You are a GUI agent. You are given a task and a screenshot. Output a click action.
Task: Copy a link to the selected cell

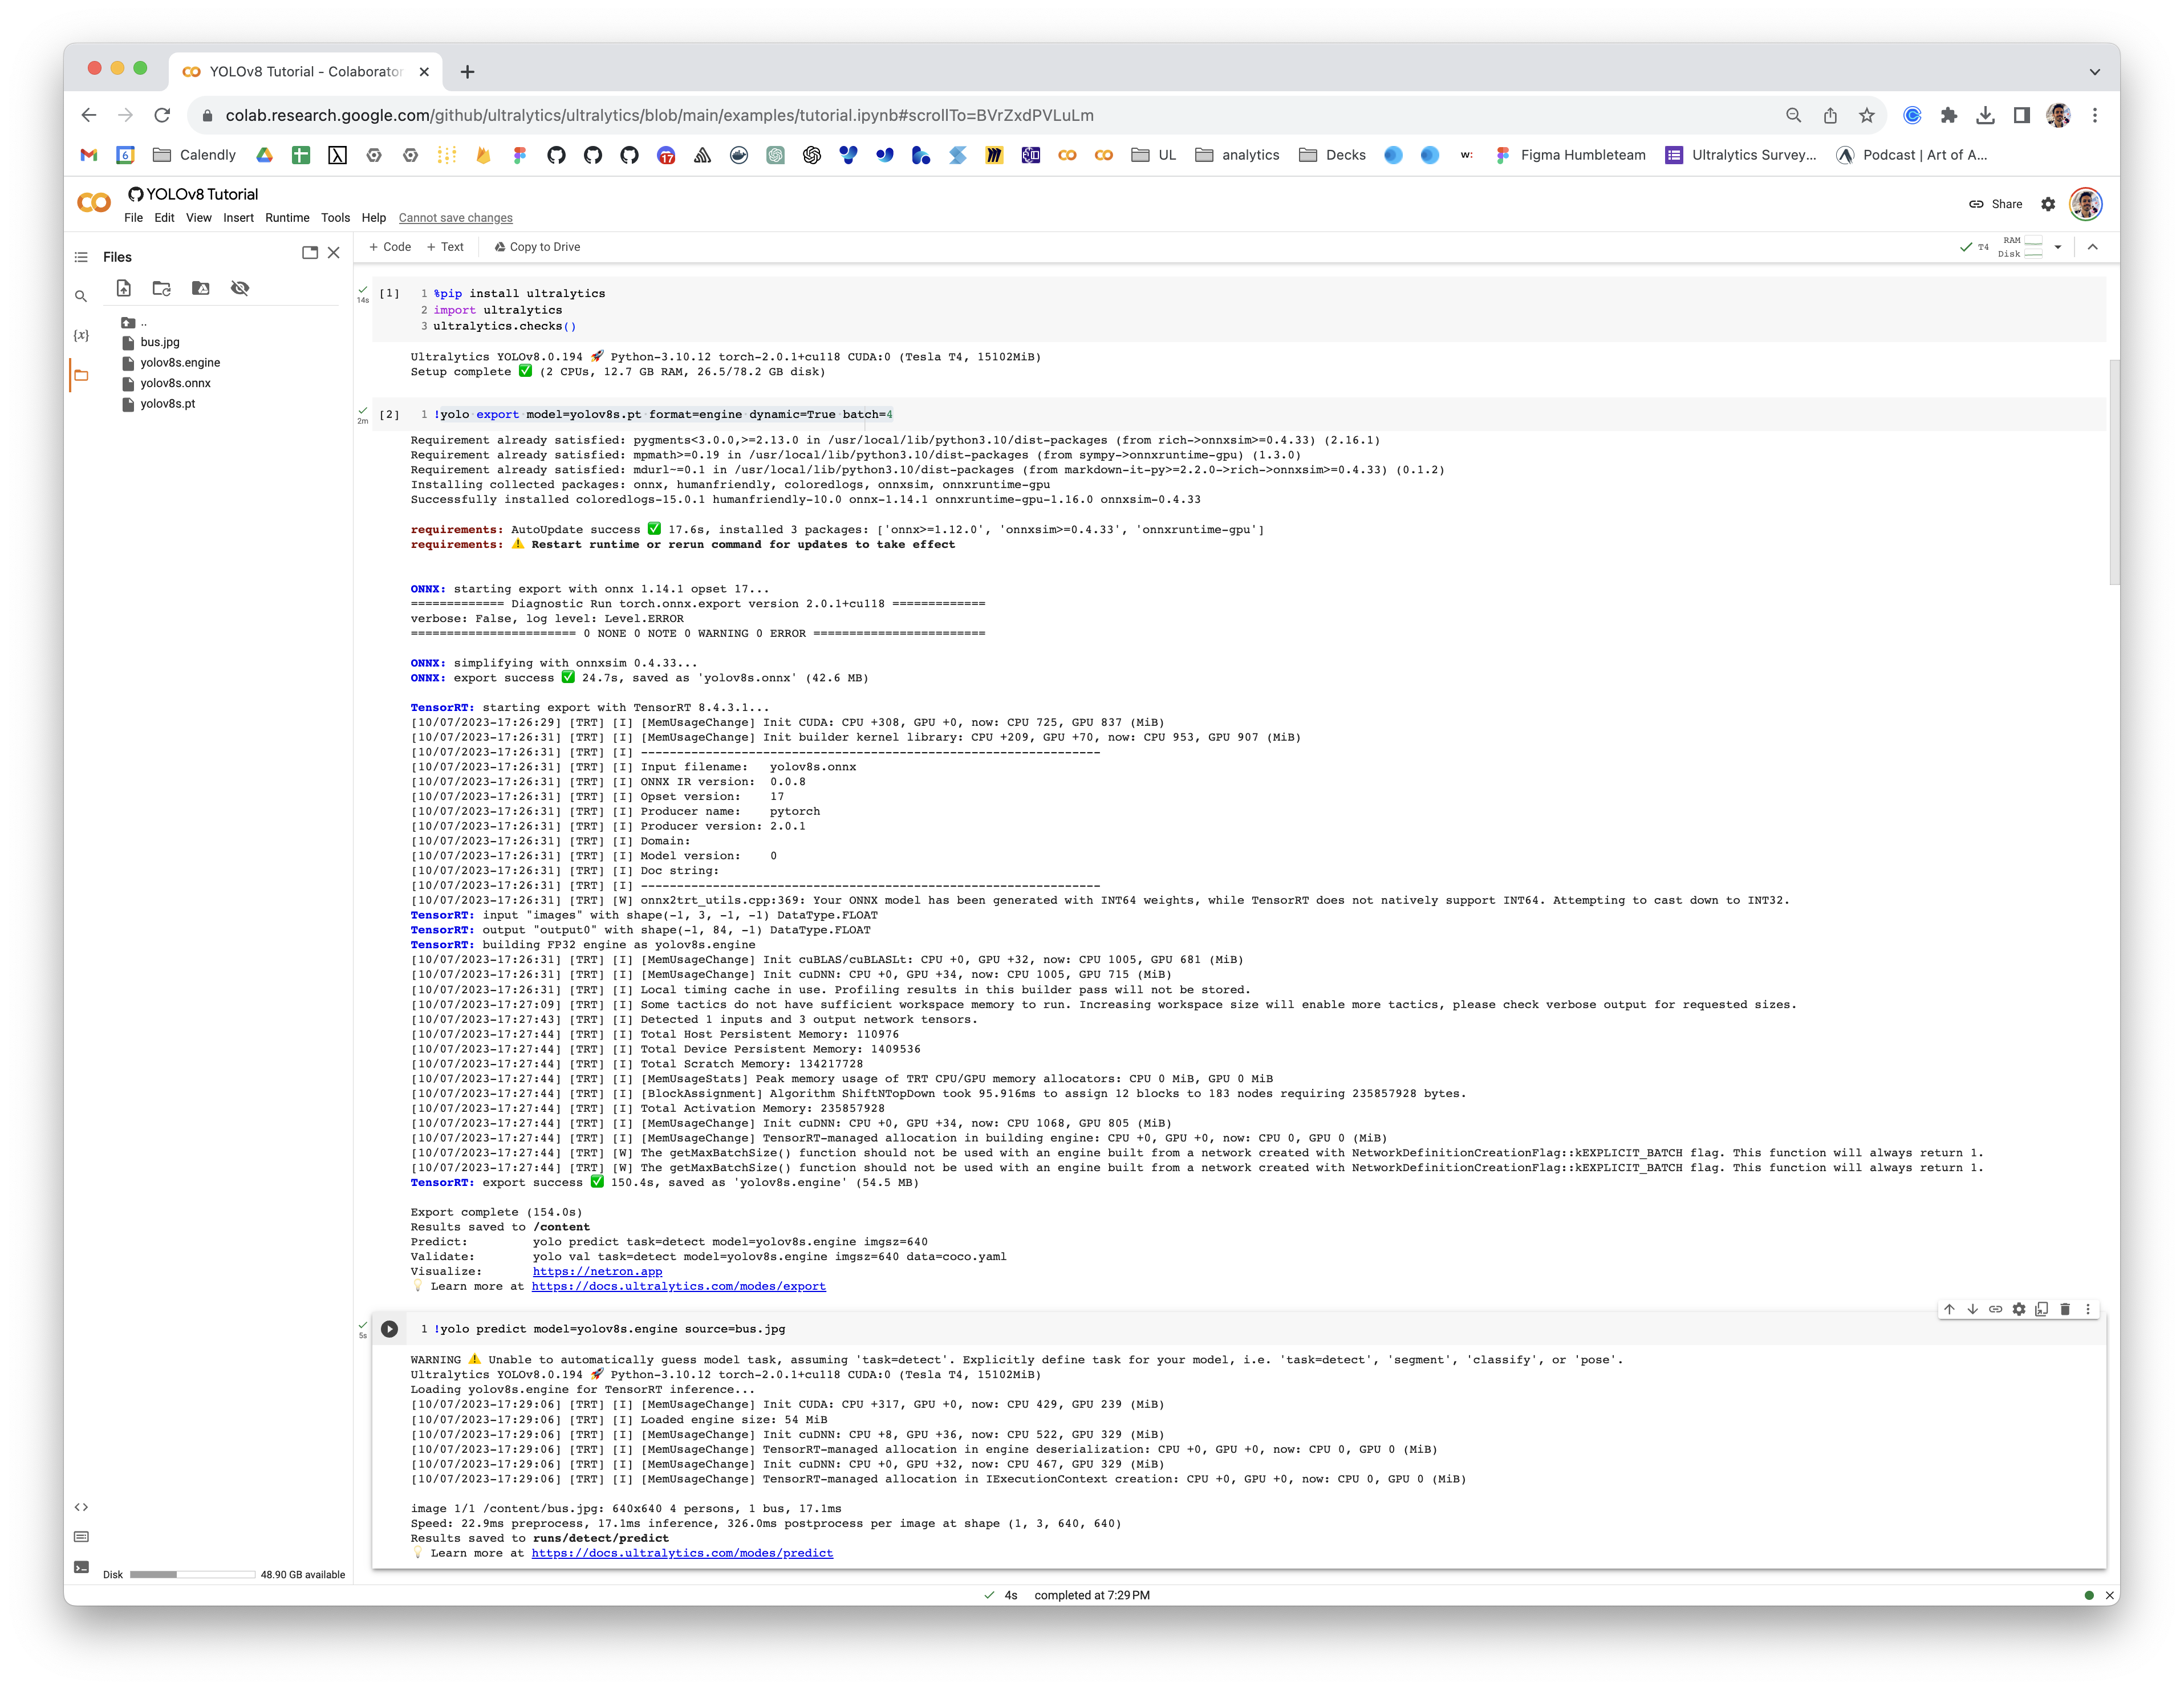point(1995,1308)
